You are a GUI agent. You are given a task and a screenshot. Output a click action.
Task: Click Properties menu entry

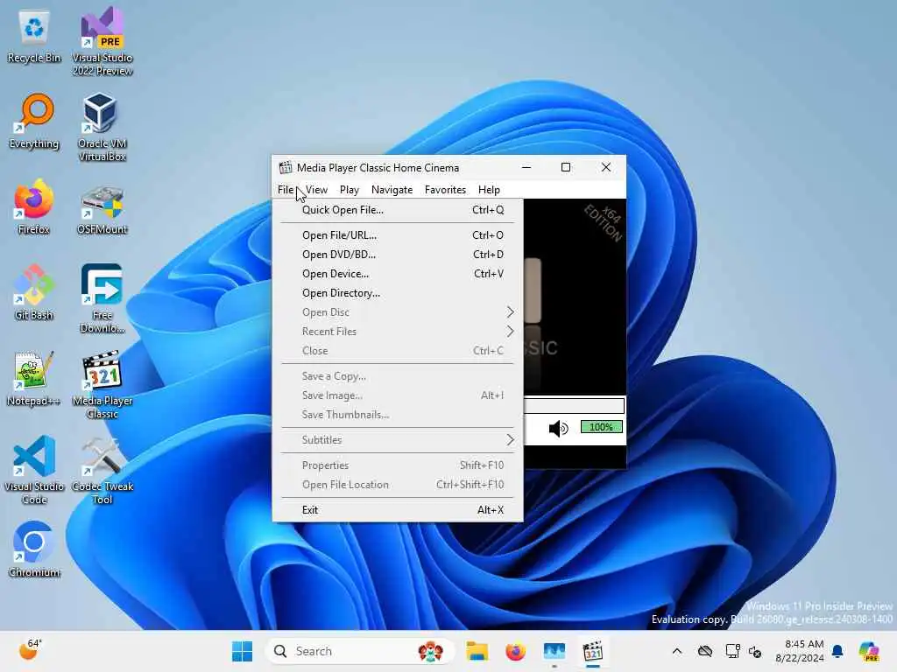pos(398,465)
